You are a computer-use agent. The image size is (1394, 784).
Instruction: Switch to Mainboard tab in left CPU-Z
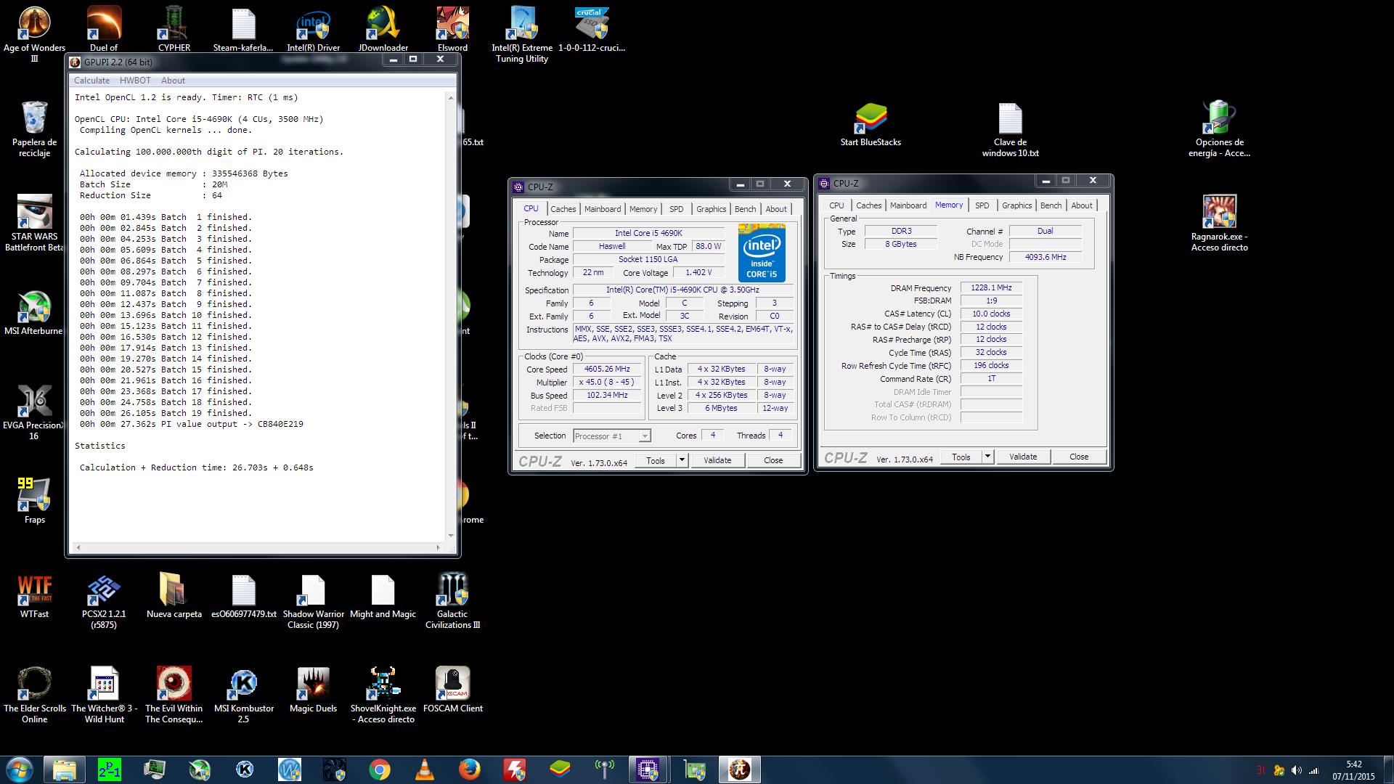(603, 209)
